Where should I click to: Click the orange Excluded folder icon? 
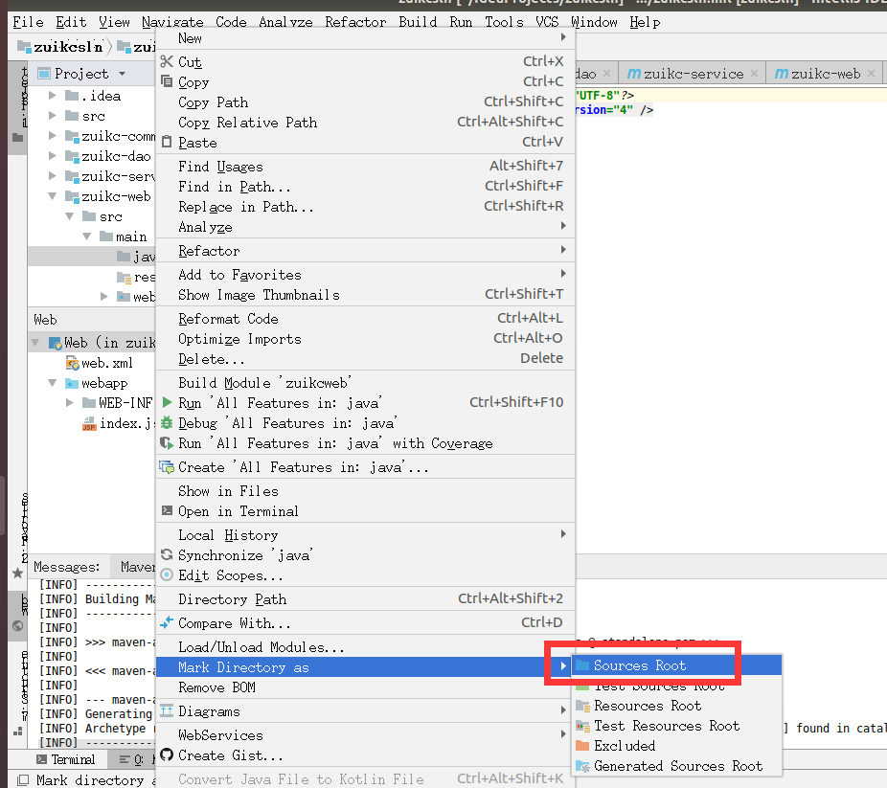582,746
